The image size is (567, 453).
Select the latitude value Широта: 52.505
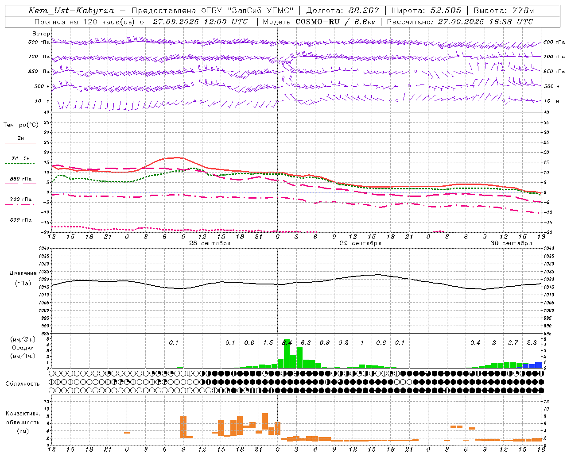point(426,11)
